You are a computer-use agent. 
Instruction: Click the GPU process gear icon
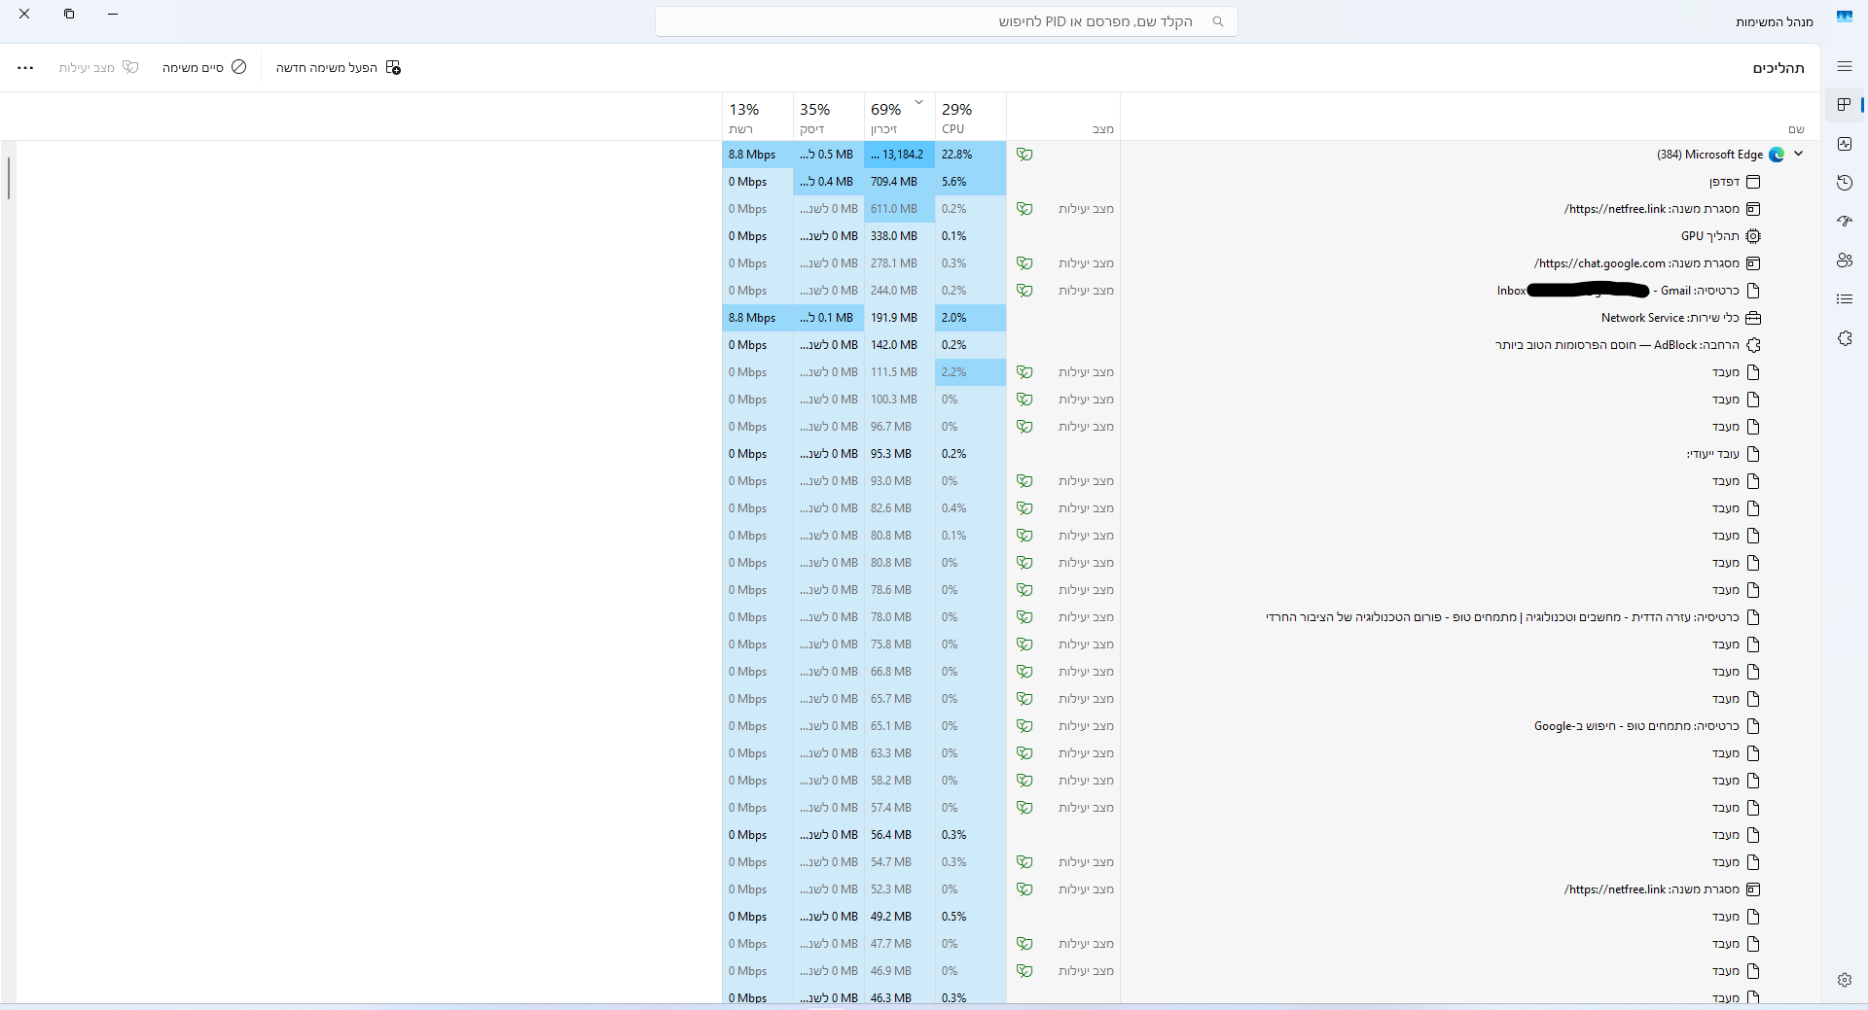[x=1753, y=236]
